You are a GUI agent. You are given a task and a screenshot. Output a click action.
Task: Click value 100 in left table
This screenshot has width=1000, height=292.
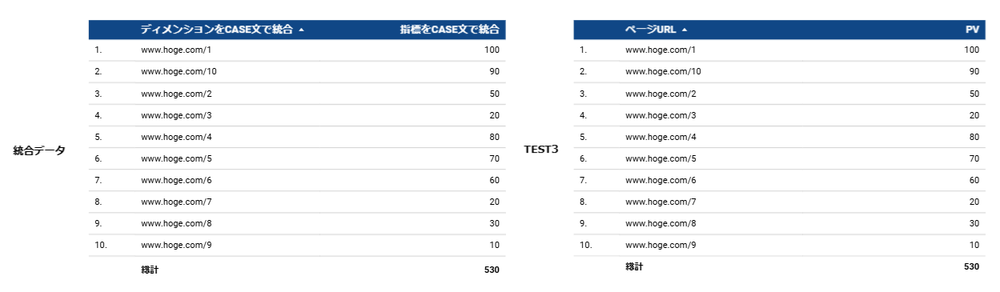click(492, 50)
